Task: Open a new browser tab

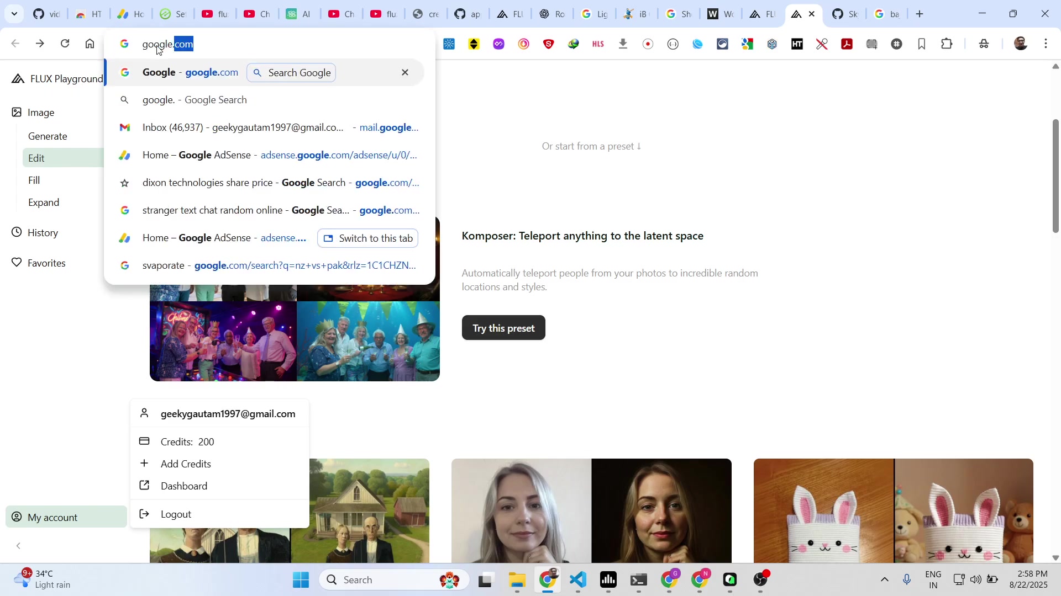Action: coord(920,14)
